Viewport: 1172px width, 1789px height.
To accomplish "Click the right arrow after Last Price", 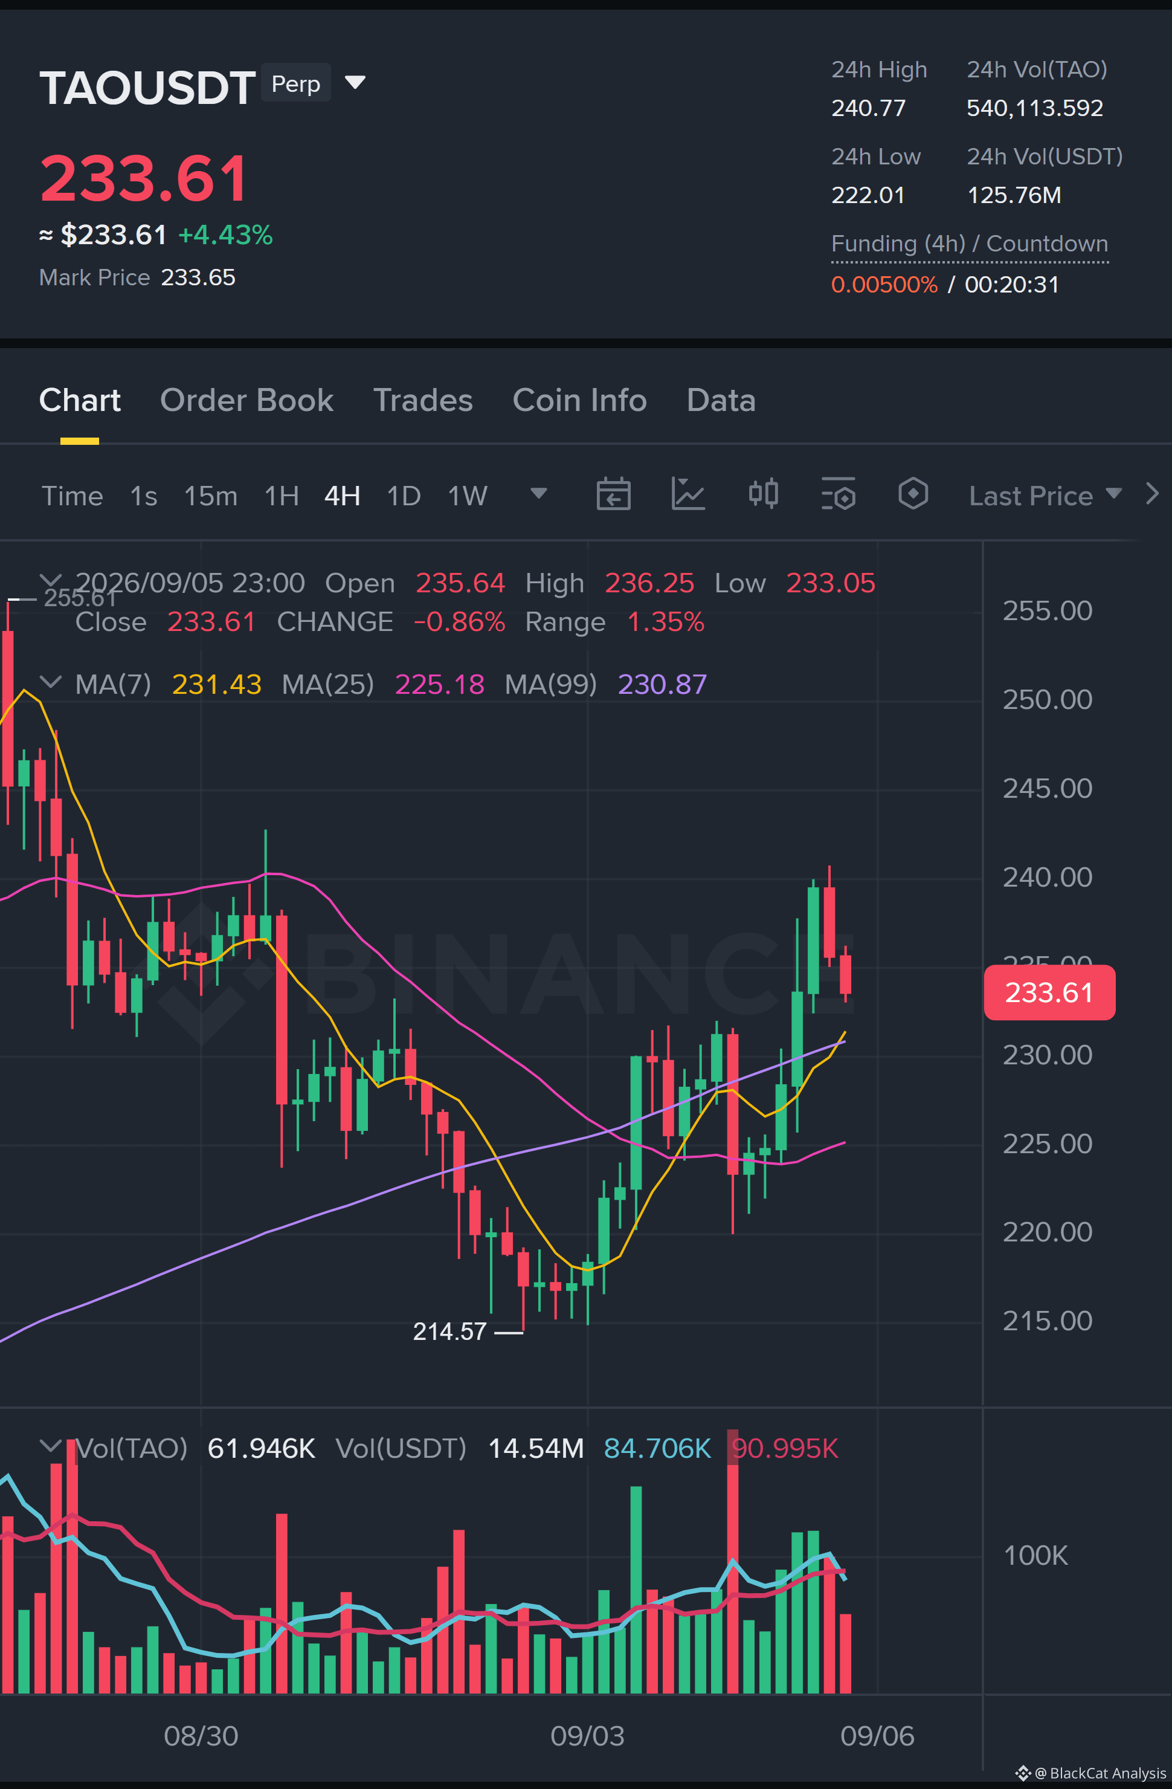I will click(x=1151, y=494).
